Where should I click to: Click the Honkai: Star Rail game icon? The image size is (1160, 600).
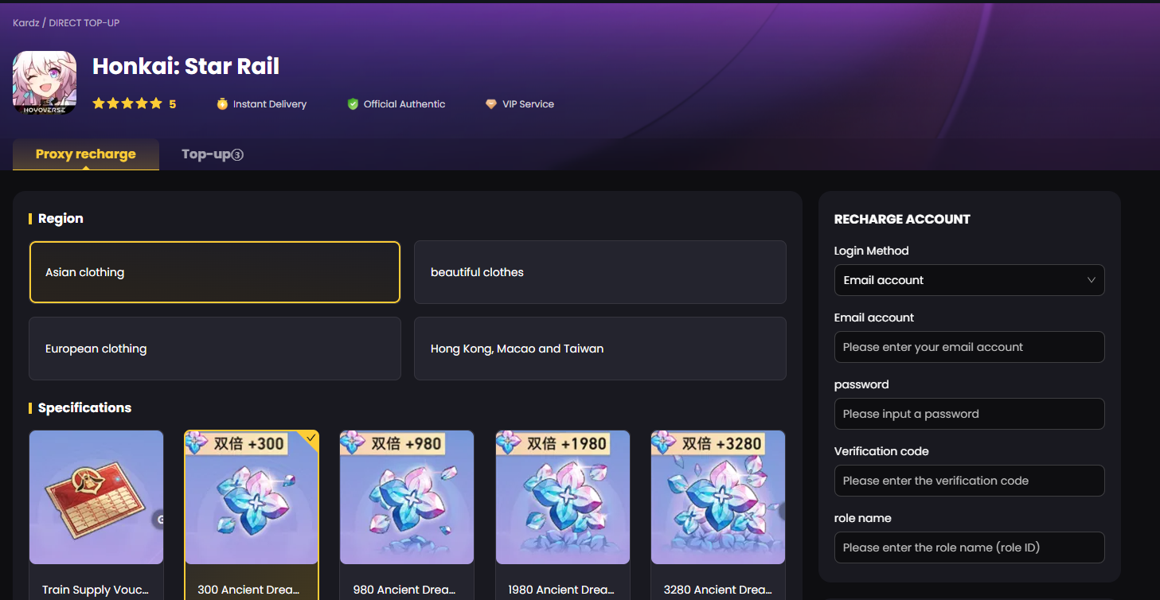click(x=45, y=82)
